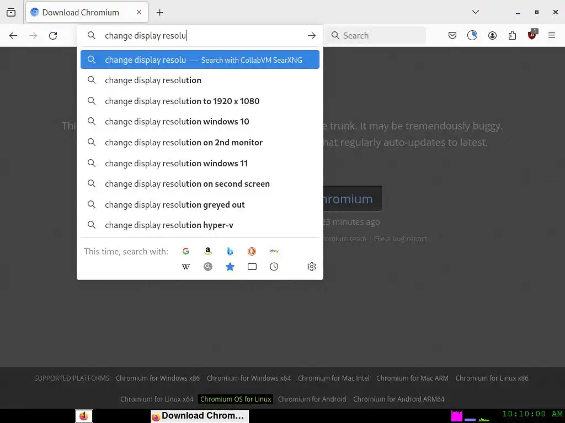The image size is (565, 423).
Task: Search this time with Wikipedia
Action: coord(186,267)
